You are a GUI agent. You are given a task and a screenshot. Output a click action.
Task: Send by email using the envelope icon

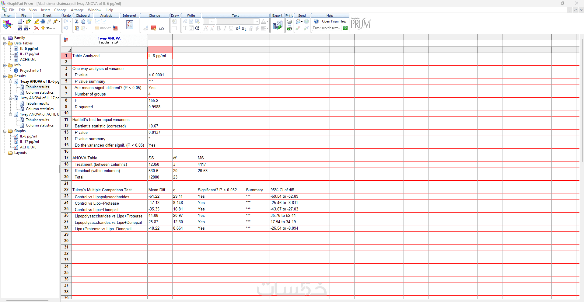298,21
